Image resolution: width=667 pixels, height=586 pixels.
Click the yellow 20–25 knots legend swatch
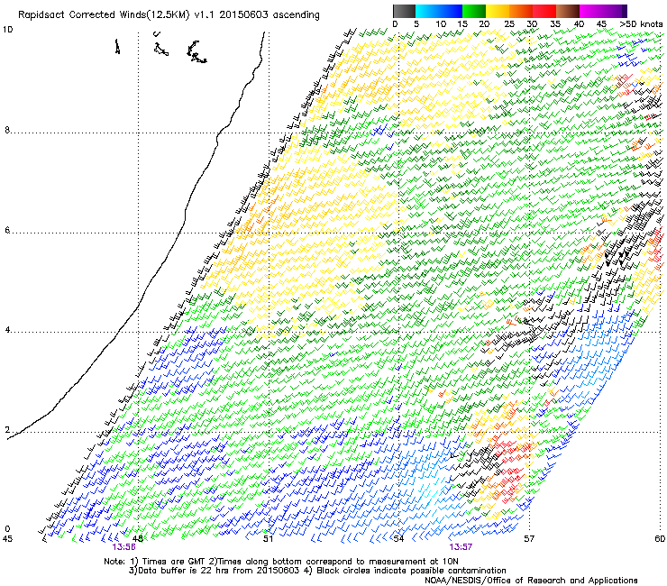[498, 11]
